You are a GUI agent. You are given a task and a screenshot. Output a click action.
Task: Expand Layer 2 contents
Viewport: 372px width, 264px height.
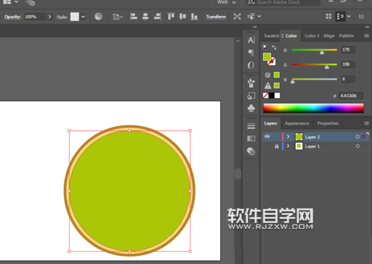[288, 137]
